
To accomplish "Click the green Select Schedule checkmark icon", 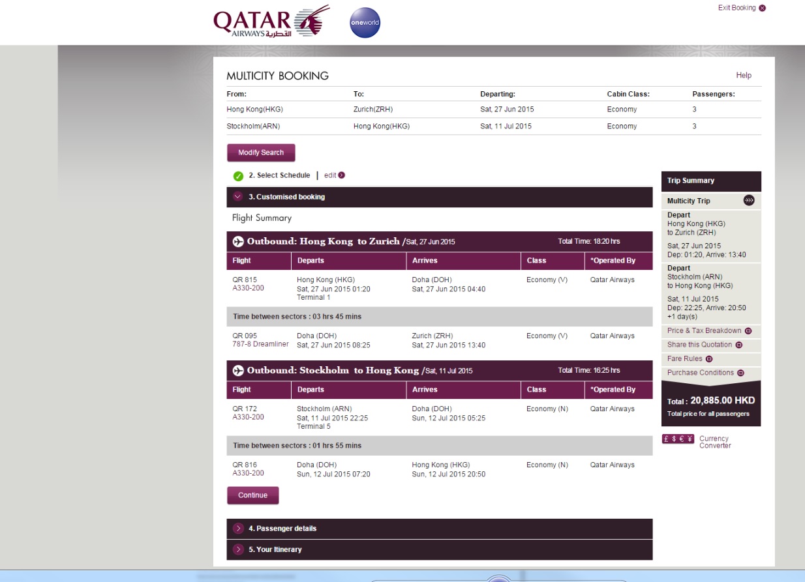I will point(239,176).
